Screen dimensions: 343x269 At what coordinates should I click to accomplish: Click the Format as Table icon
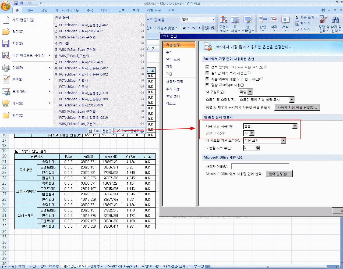(x=235, y=20)
